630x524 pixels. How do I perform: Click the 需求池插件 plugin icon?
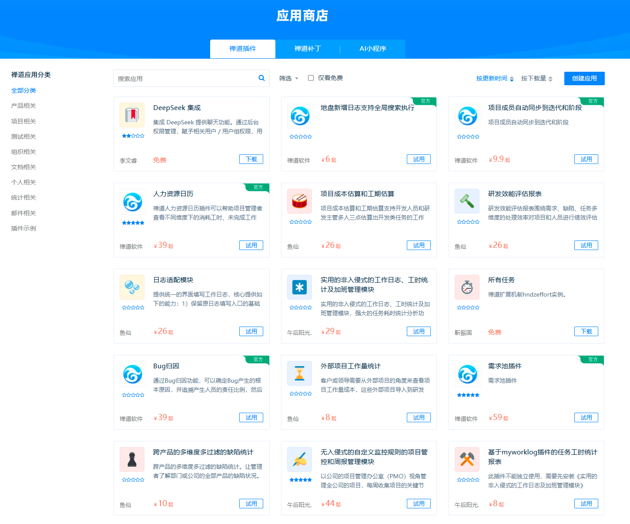coord(467,374)
